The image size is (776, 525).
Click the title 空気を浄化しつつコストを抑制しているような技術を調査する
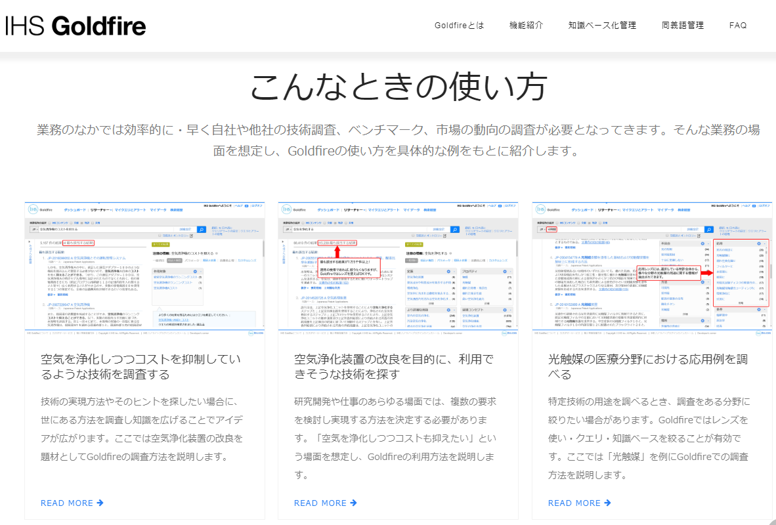point(140,367)
